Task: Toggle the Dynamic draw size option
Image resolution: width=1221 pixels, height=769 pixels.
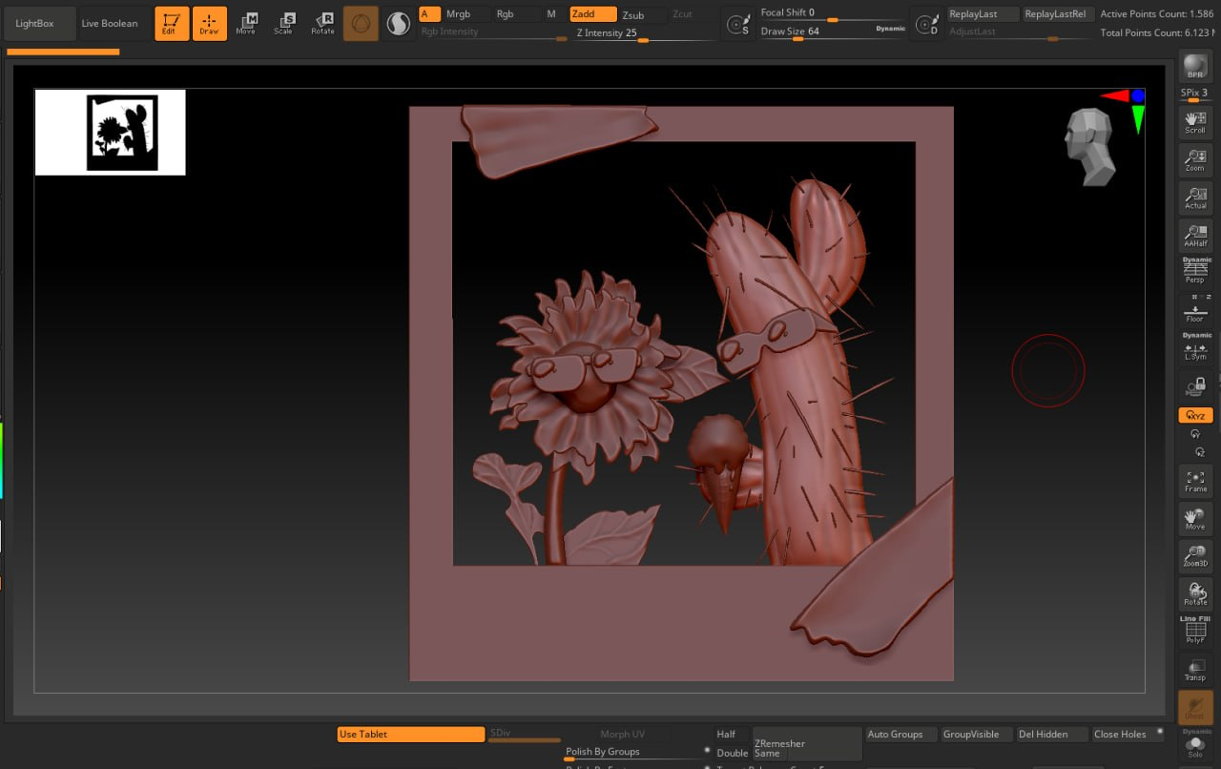Action: (890, 29)
